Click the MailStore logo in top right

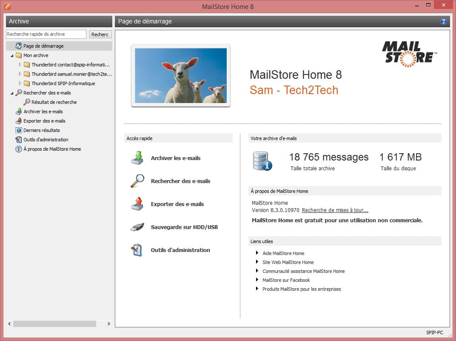coord(410,54)
